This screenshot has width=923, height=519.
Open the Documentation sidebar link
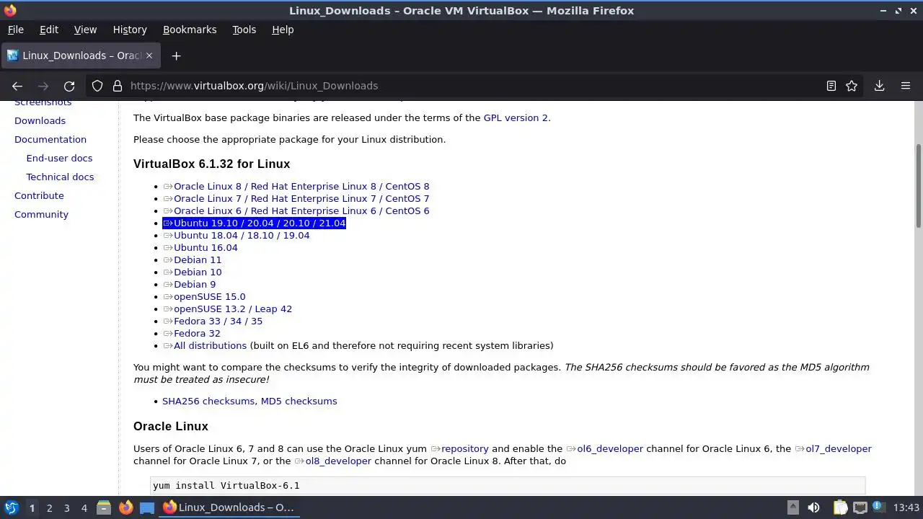point(50,139)
